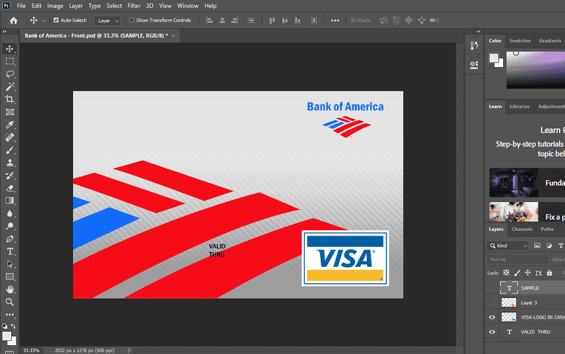Click foreground color in Color panel

coord(494,58)
